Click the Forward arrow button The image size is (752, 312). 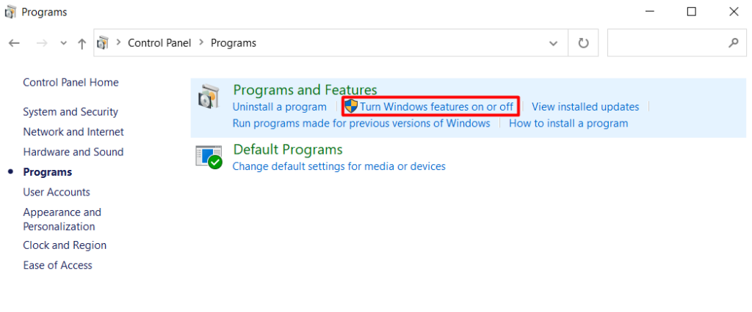(x=41, y=43)
